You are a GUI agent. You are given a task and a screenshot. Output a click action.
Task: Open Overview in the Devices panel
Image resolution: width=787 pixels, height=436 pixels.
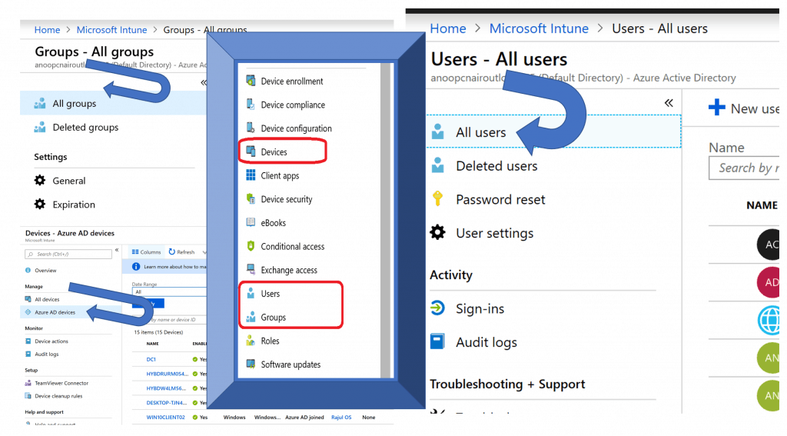click(41, 270)
